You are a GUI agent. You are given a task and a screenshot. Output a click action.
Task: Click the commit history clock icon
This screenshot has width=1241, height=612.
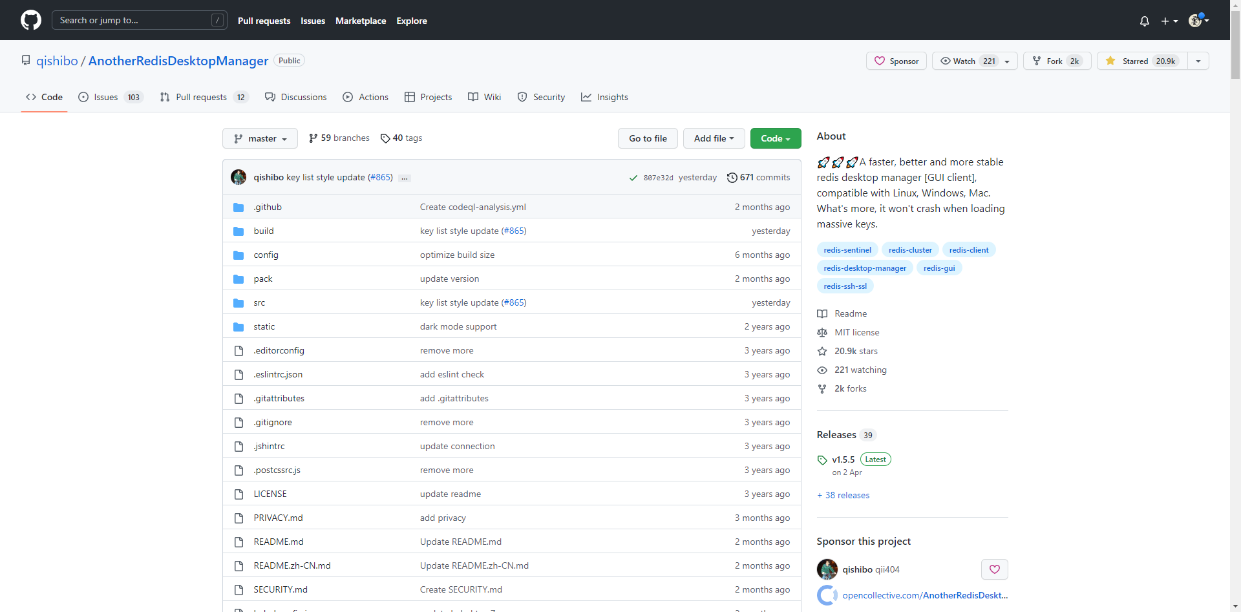tap(732, 178)
